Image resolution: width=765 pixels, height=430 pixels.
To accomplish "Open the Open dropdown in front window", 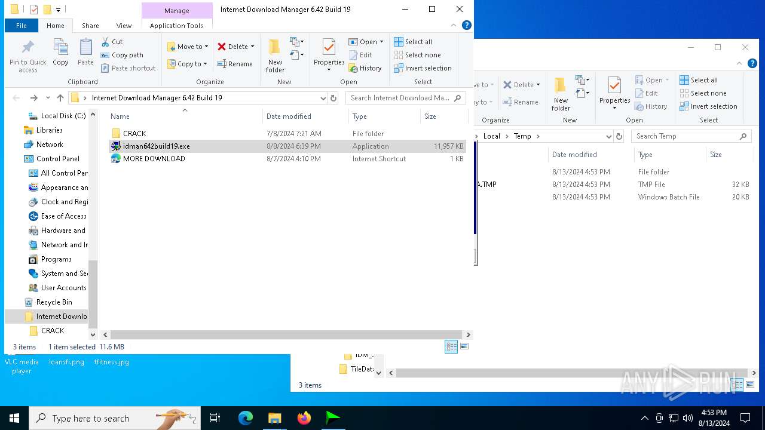I will 366,42.
